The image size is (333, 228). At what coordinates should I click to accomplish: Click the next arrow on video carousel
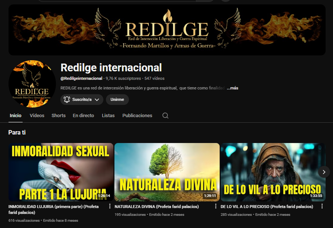[x=324, y=172]
